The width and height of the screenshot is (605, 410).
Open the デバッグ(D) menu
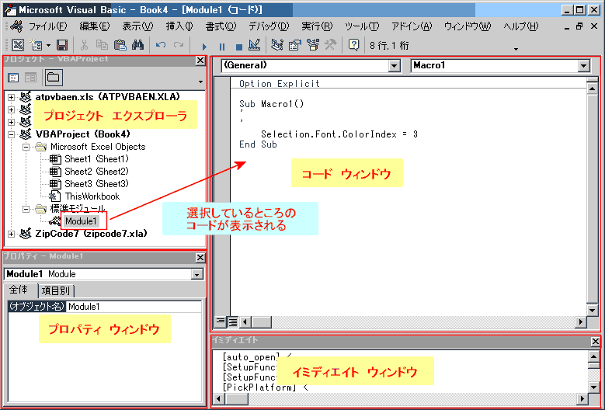pos(269,26)
